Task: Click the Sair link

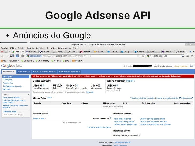Action: pyautogui.click(x=192, y=66)
